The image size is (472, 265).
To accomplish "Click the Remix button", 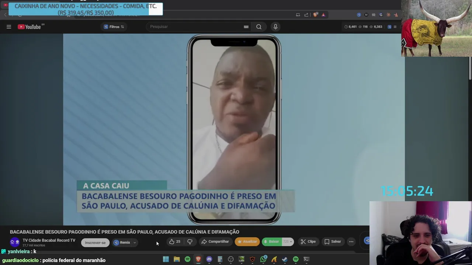I will (122, 243).
